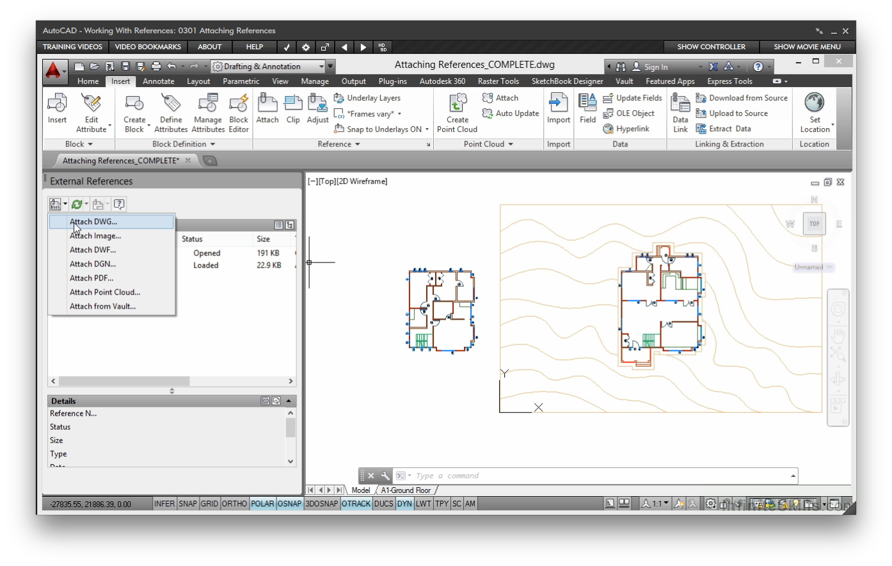Screen dimensions: 892x566
Task: Disable OTRACK in status bar
Action: [356, 504]
